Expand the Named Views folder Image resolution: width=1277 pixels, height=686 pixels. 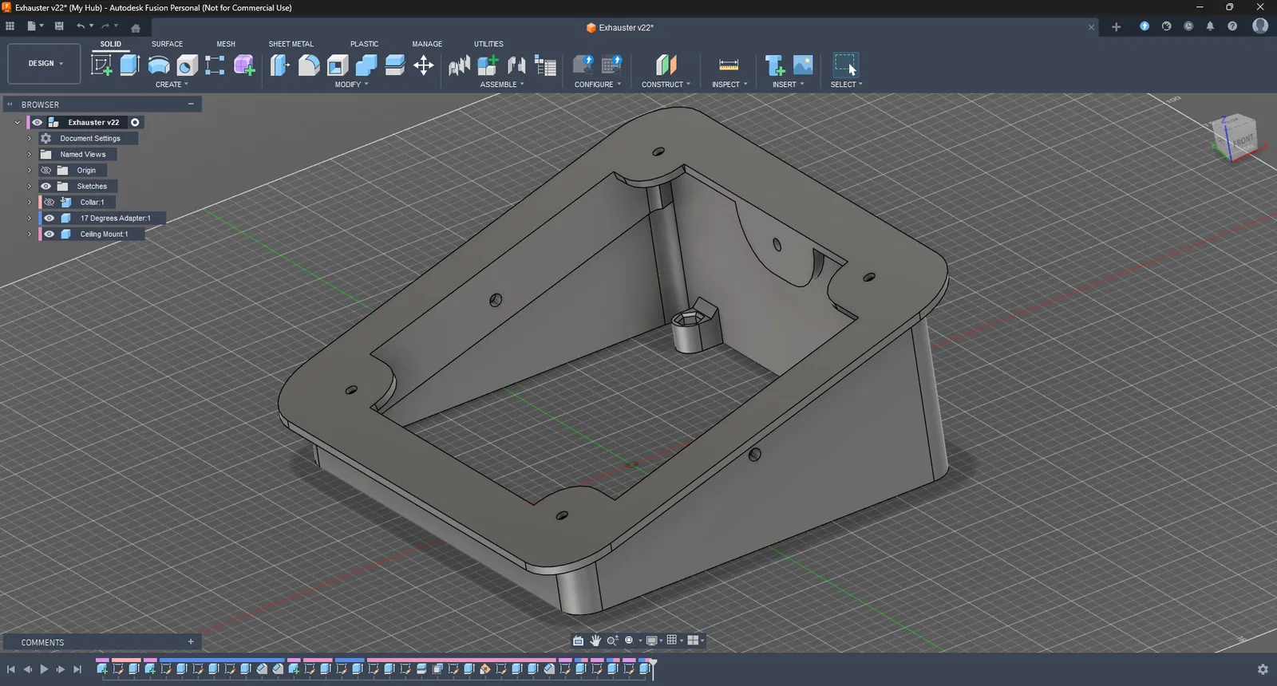click(x=30, y=155)
